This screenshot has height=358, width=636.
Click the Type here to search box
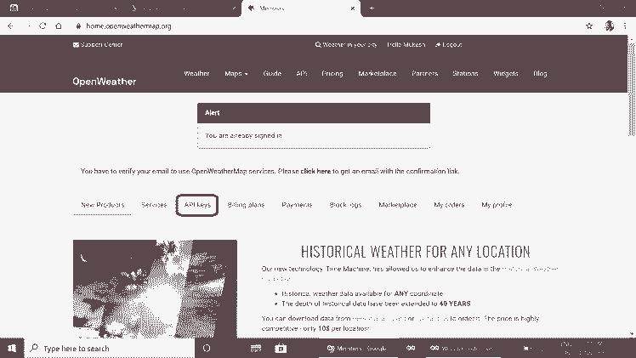pyautogui.click(x=110, y=349)
